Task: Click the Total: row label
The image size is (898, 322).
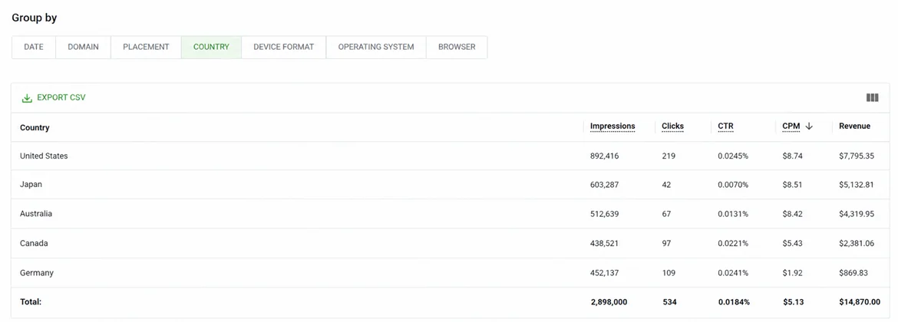Action: click(x=31, y=301)
